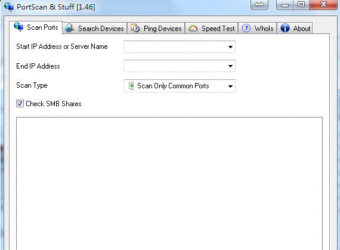
Task: Click the maximize window button
Action: [x=301, y=5]
